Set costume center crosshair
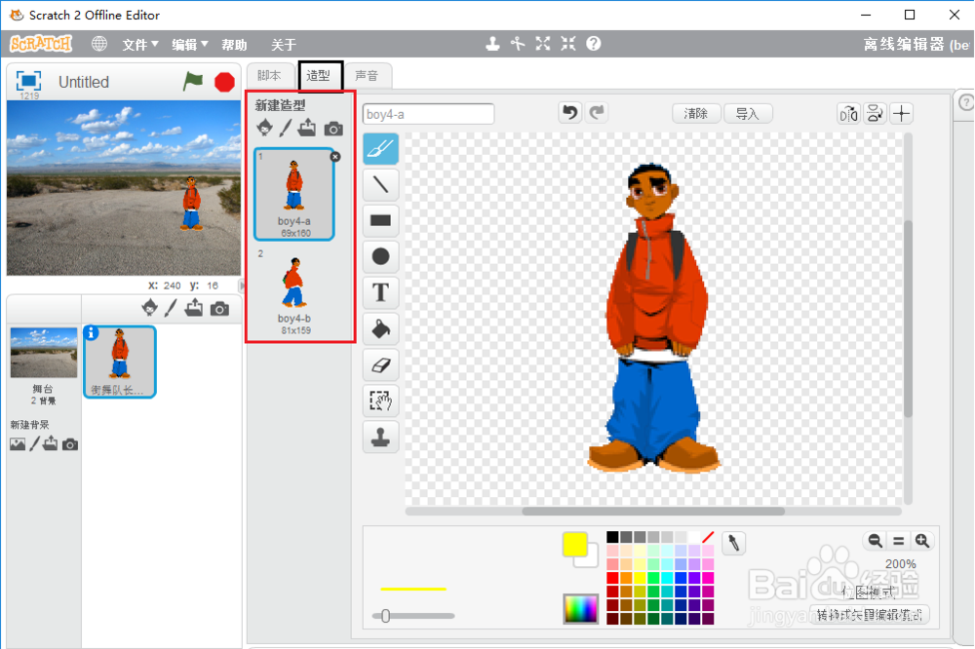Viewport: 975px width, 649px height. (902, 114)
